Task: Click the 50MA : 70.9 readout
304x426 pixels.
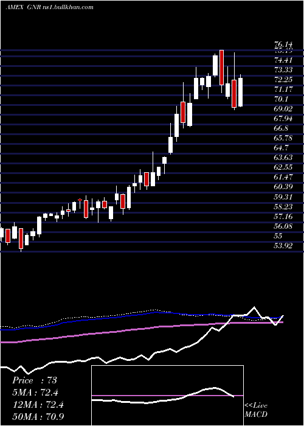Action: click(38, 416)
